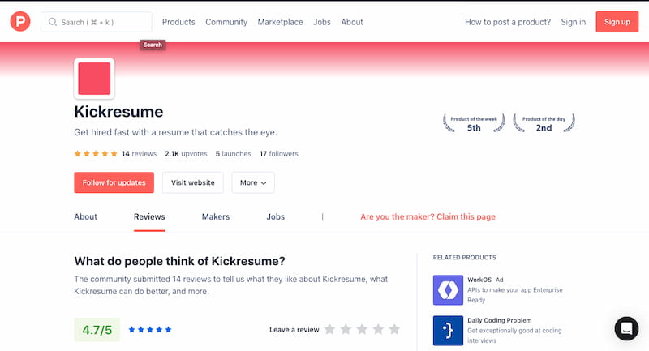This screenshot has height=351, width=649.
Task: Click the 2.1K upvotes stat
Action: coord(186,154)
